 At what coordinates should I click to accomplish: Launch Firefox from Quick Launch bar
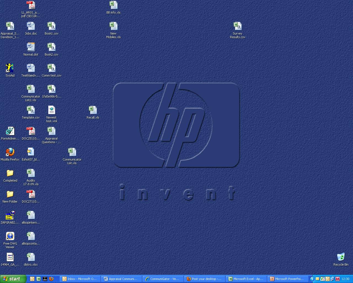pyautogui.click(x=51, y=279)
